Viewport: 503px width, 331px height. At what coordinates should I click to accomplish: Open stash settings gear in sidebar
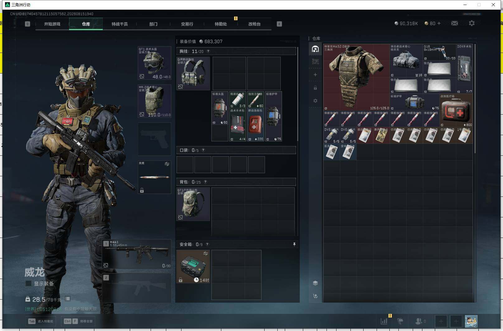(x=315, y=101)
